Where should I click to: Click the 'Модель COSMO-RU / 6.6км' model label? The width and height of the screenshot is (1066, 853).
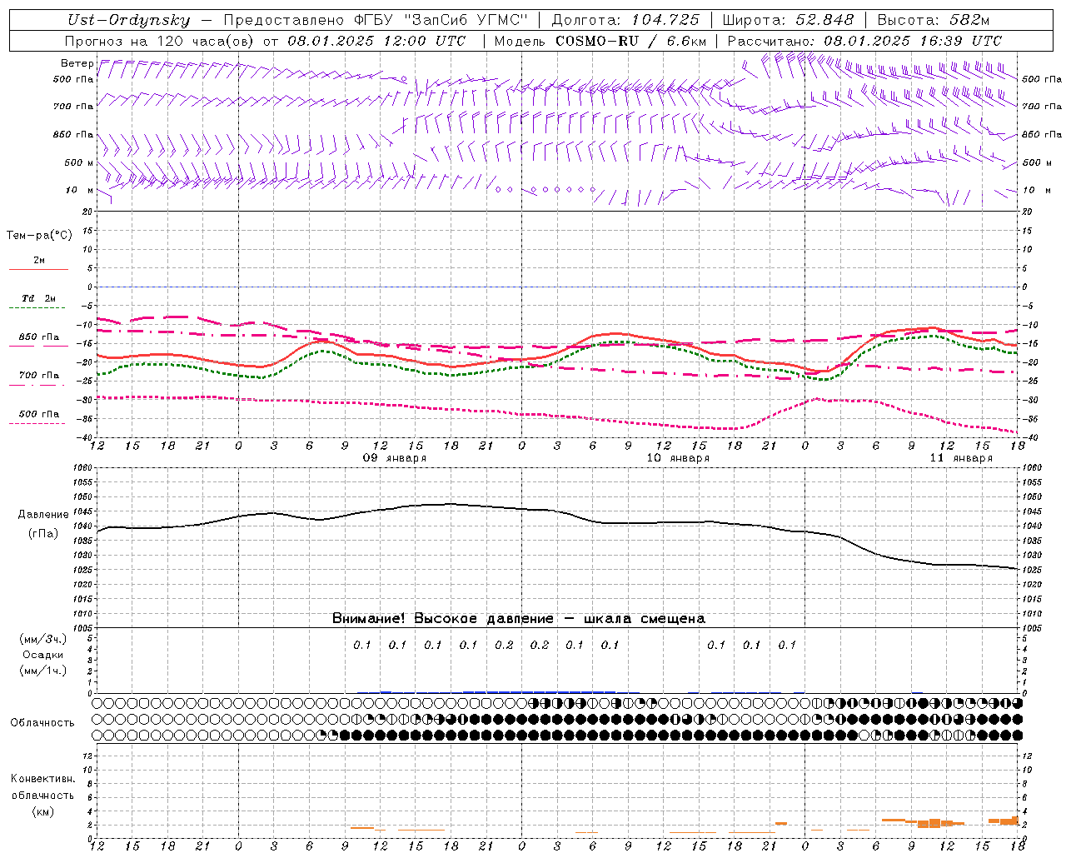pos(600,41)
